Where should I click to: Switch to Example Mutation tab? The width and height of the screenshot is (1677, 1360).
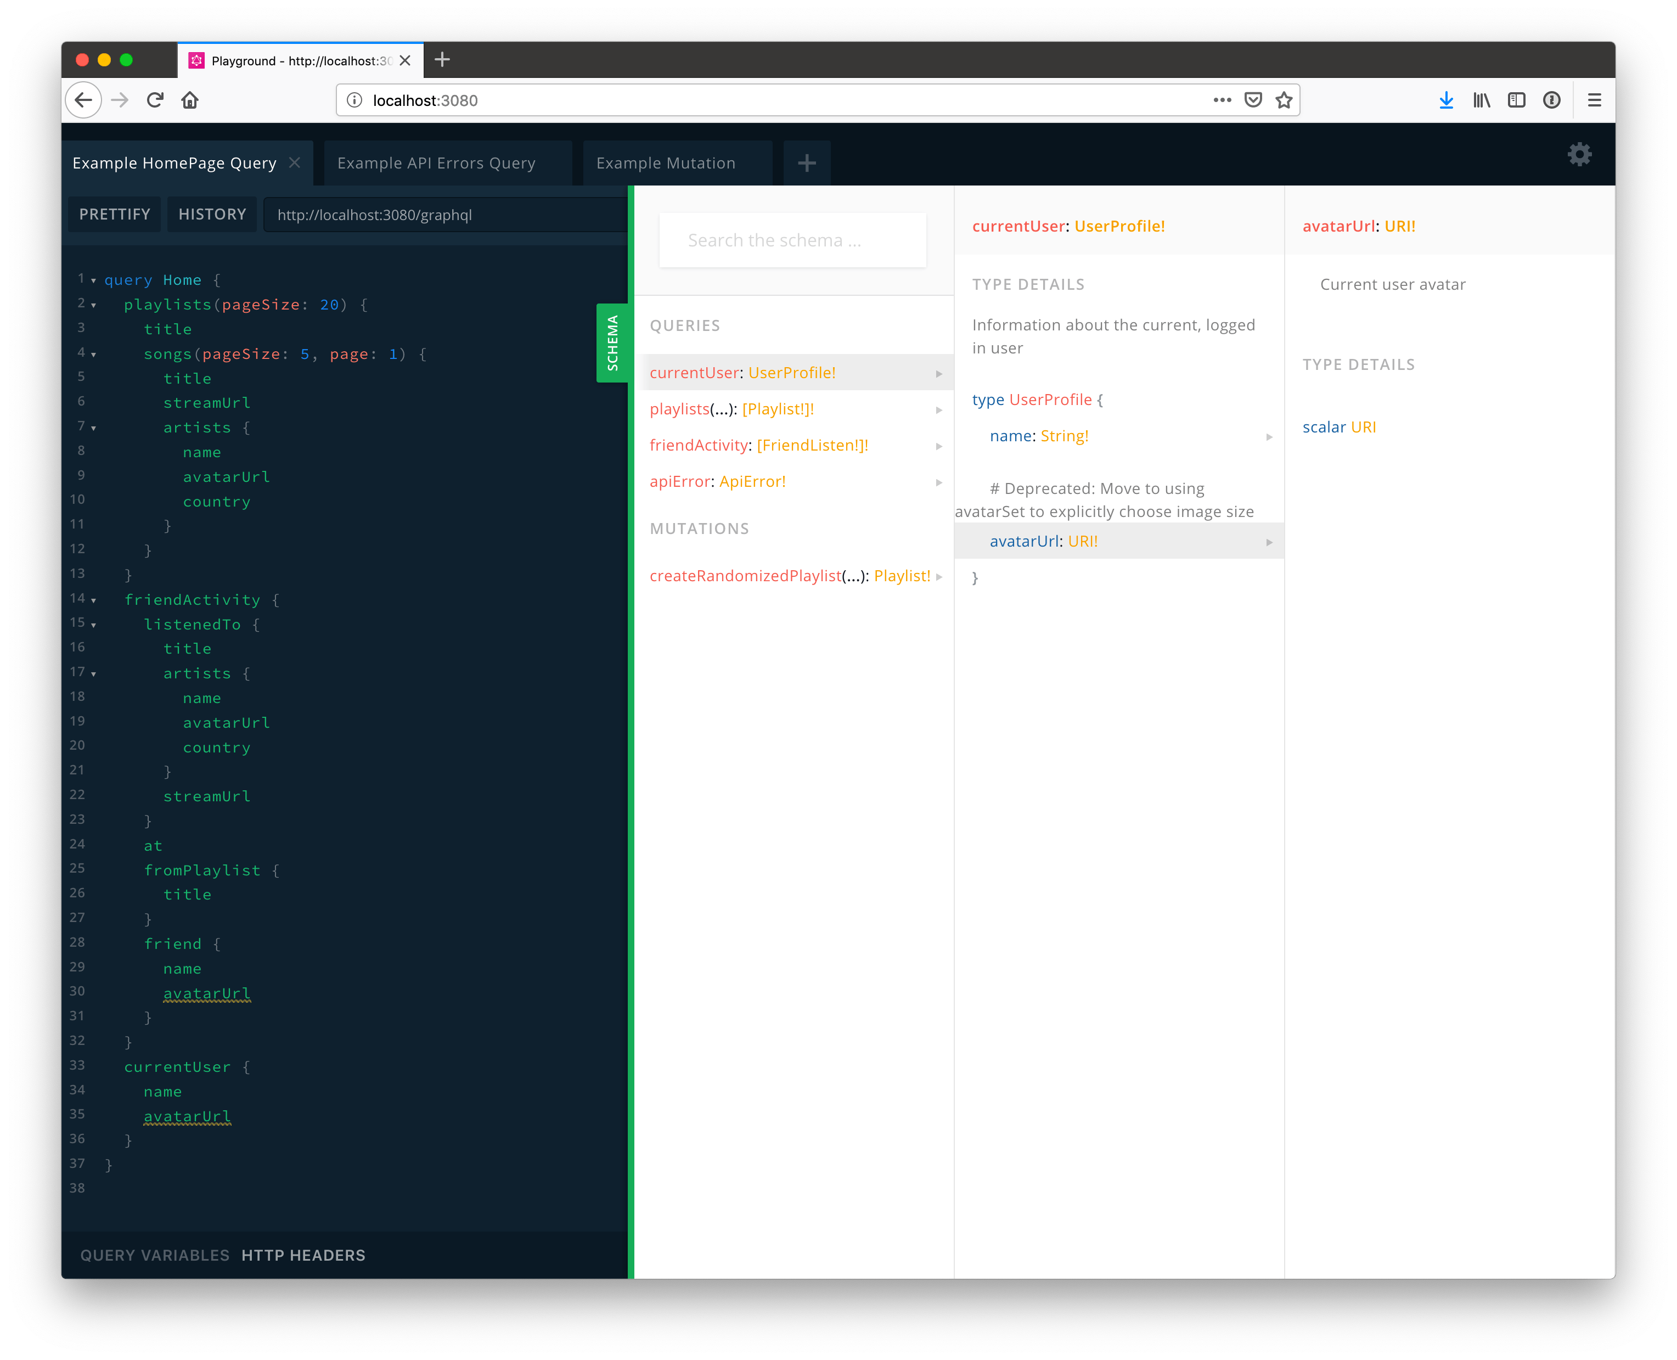678,163
